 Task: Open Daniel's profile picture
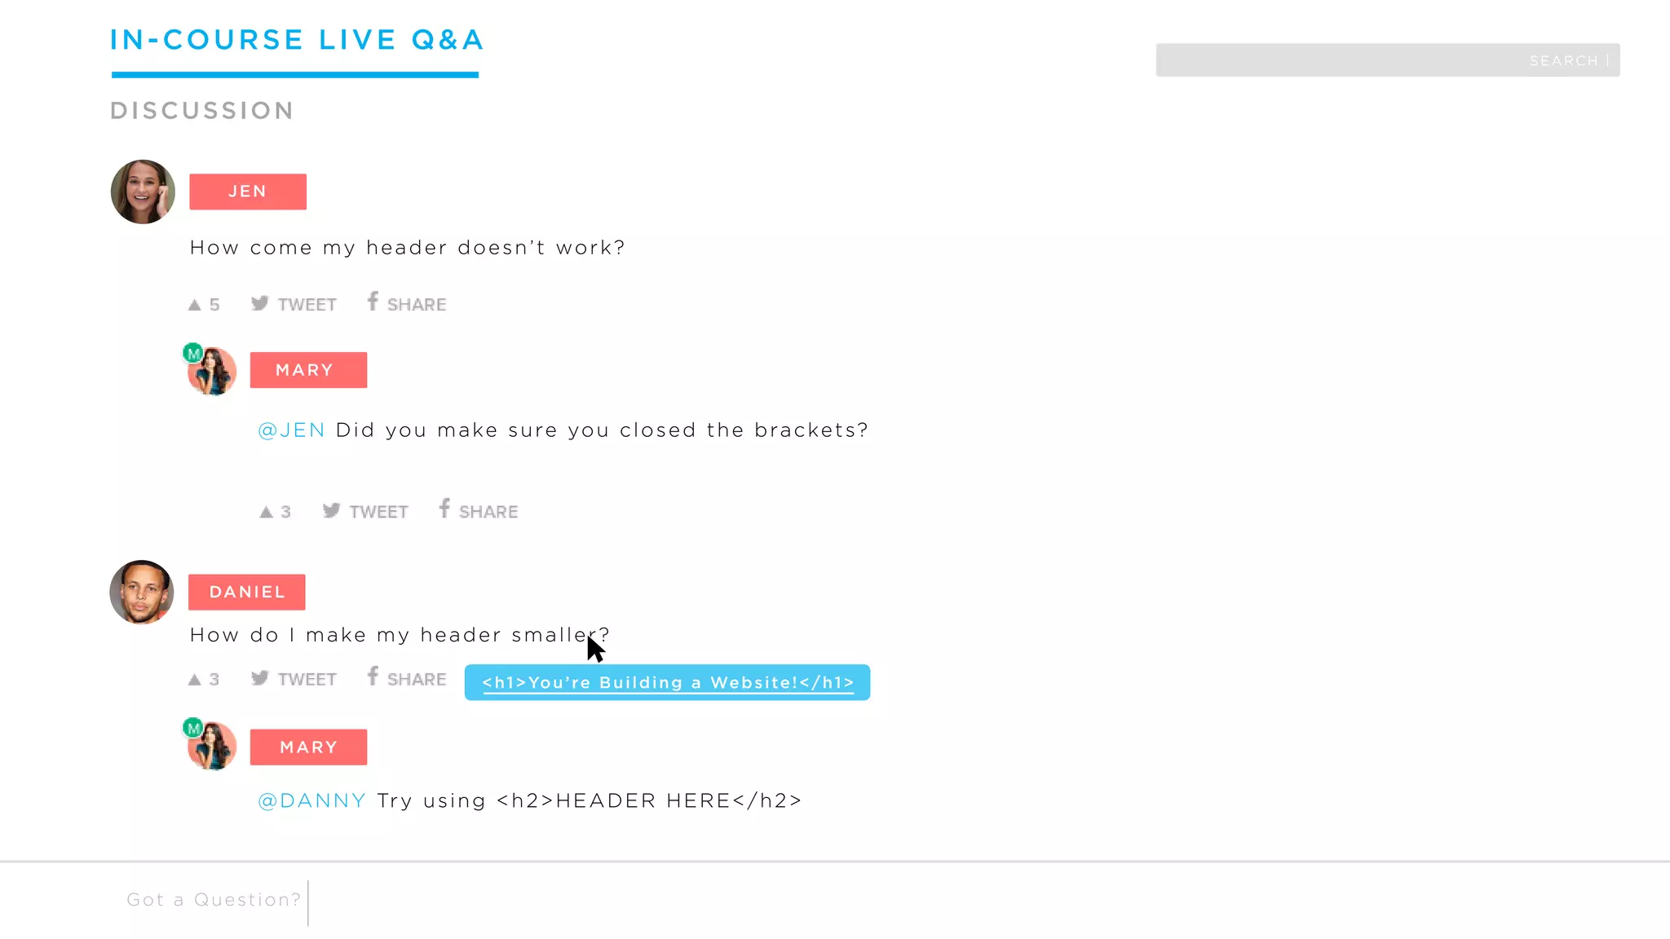coord(142,593)
